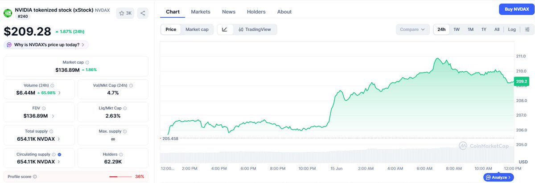
Task: Click the NVIDIA xStock logo icon
Action: 8,13
